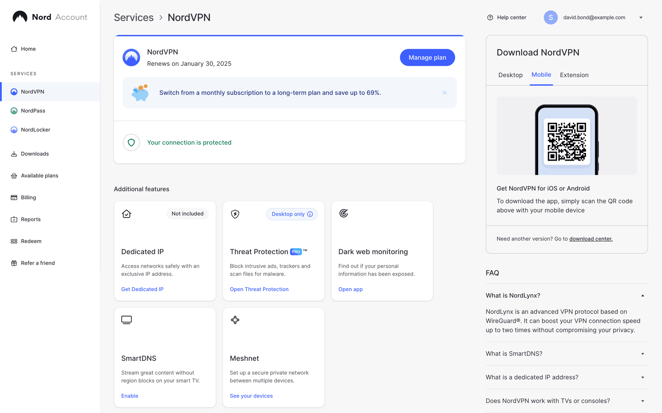662x413 pixels.
Task: Click the QR code phone image
Action: [567, 136]
